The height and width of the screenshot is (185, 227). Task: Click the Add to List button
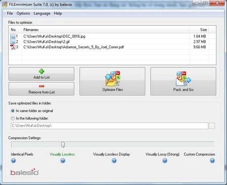[x=41, y=74]
